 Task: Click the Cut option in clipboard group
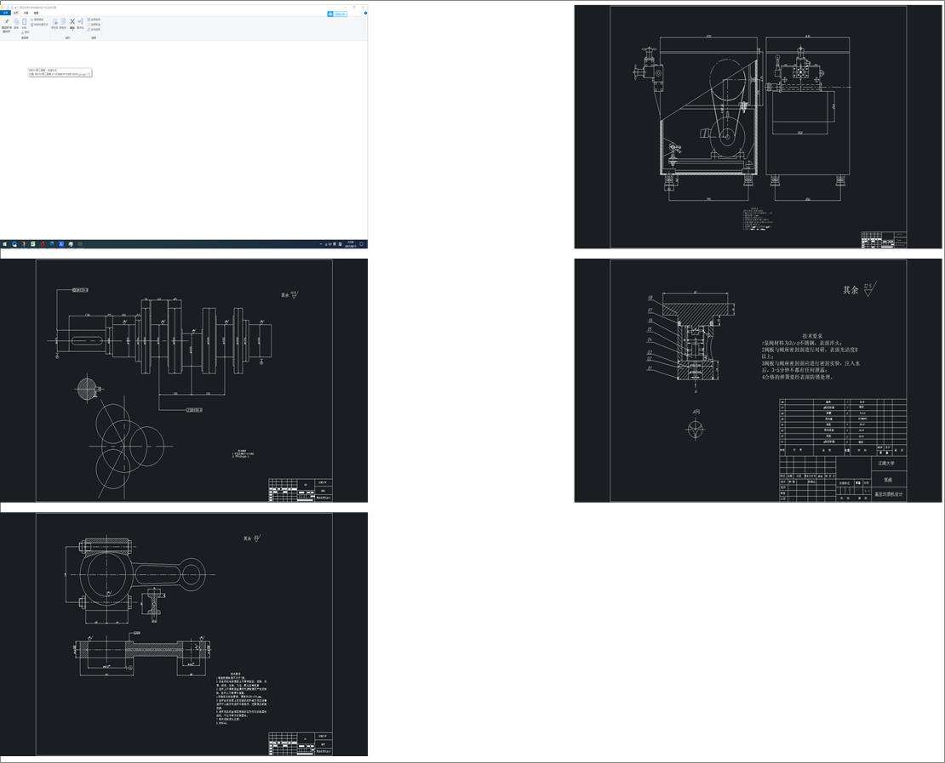pyautogui.click(x=26, y=32)
